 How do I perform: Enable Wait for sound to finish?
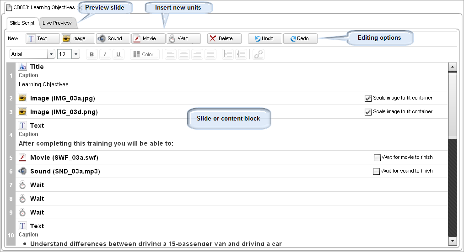click(377, 171)
